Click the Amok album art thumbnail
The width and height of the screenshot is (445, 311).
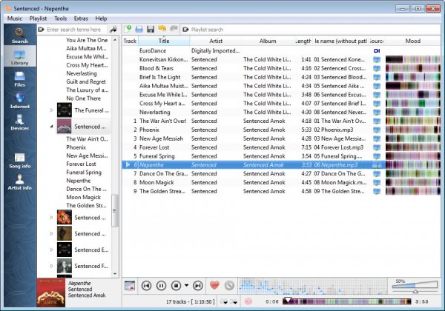(x=50, y=292)
